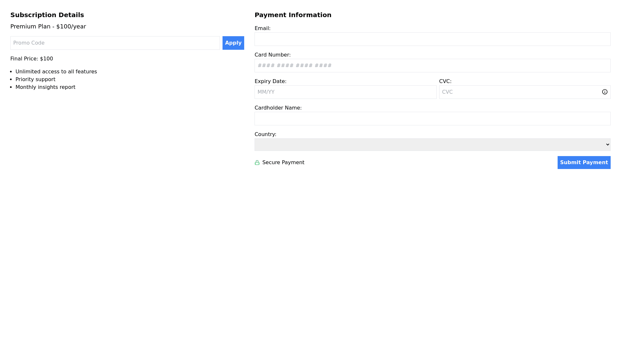Click the Expiry Date label
The image size is (621, 349).
click(x=270, y=81)
